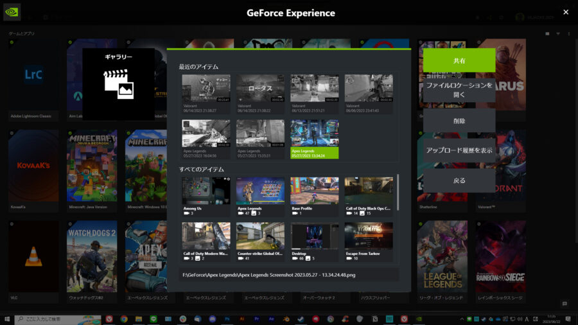Image resolution: width=578 pixels, height=325 pixels.
Task: Open KovaaK's game tile in background
Action: tap(33, 171)
